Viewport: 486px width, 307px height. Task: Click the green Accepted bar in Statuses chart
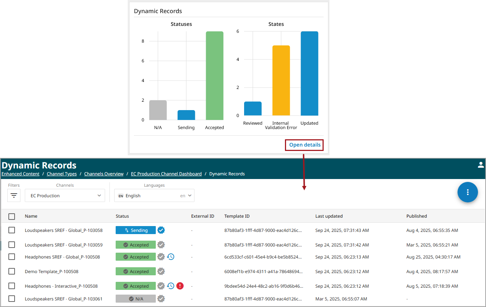click(x=215, y=76)
